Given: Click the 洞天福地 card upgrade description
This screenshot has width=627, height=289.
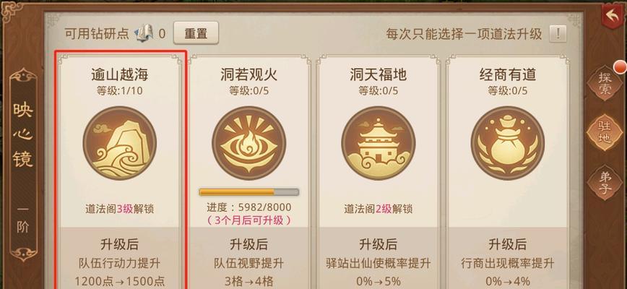Looking at the screenshot, I should tap(379, 272).
